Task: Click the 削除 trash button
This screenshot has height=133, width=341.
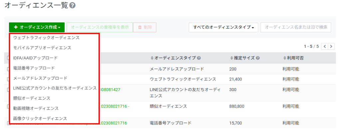Action: [145, 27]
